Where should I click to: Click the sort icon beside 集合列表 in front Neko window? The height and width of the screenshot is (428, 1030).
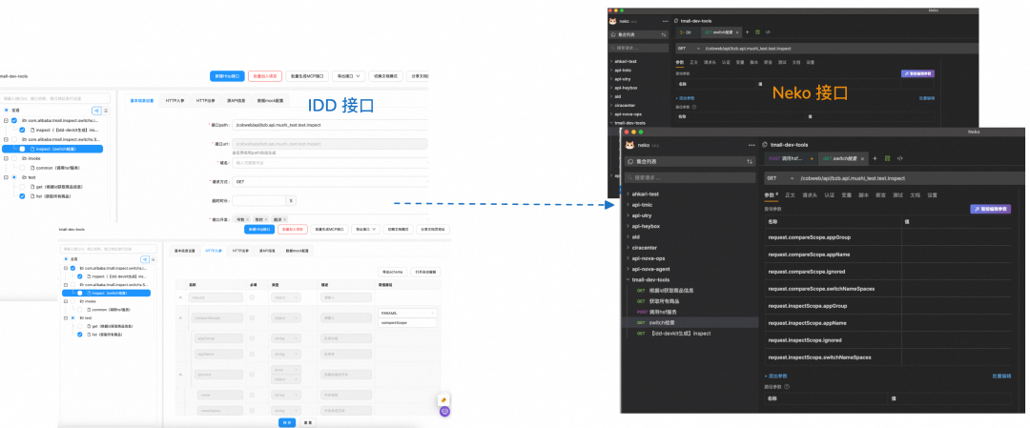click(x=750, y=161)
